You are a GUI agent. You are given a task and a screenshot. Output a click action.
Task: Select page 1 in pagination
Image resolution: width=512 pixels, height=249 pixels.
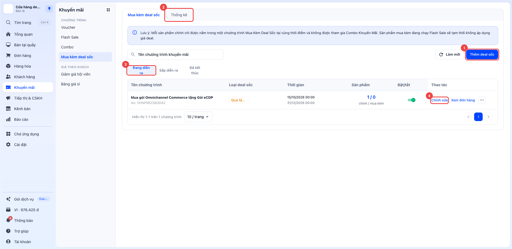coord(478,117)
